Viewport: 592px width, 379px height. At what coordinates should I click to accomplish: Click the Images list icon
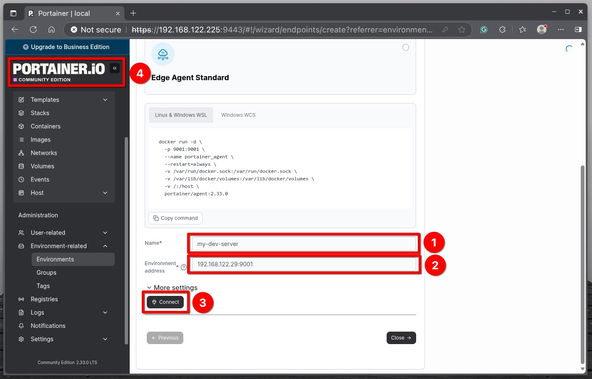pyautogui.click(x=21, y=140)
